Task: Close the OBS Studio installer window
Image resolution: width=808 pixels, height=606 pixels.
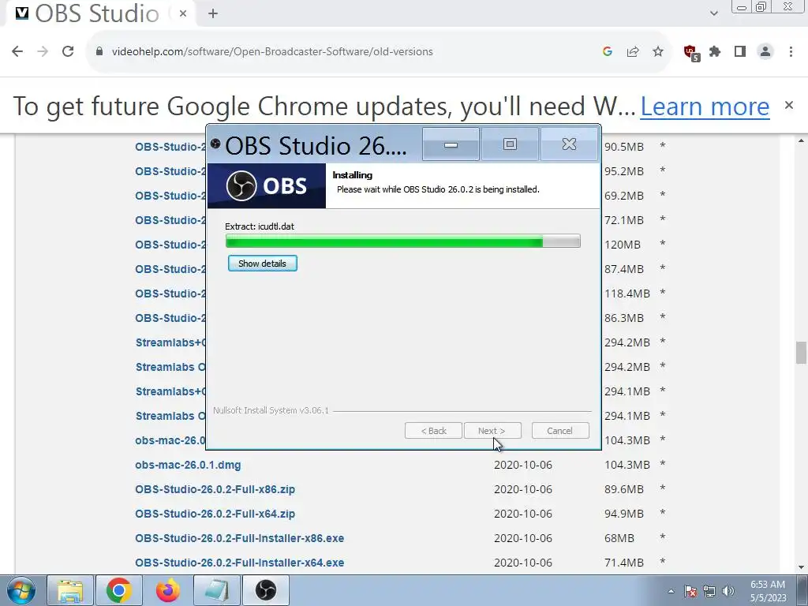Action: click(x=570, y=144)
